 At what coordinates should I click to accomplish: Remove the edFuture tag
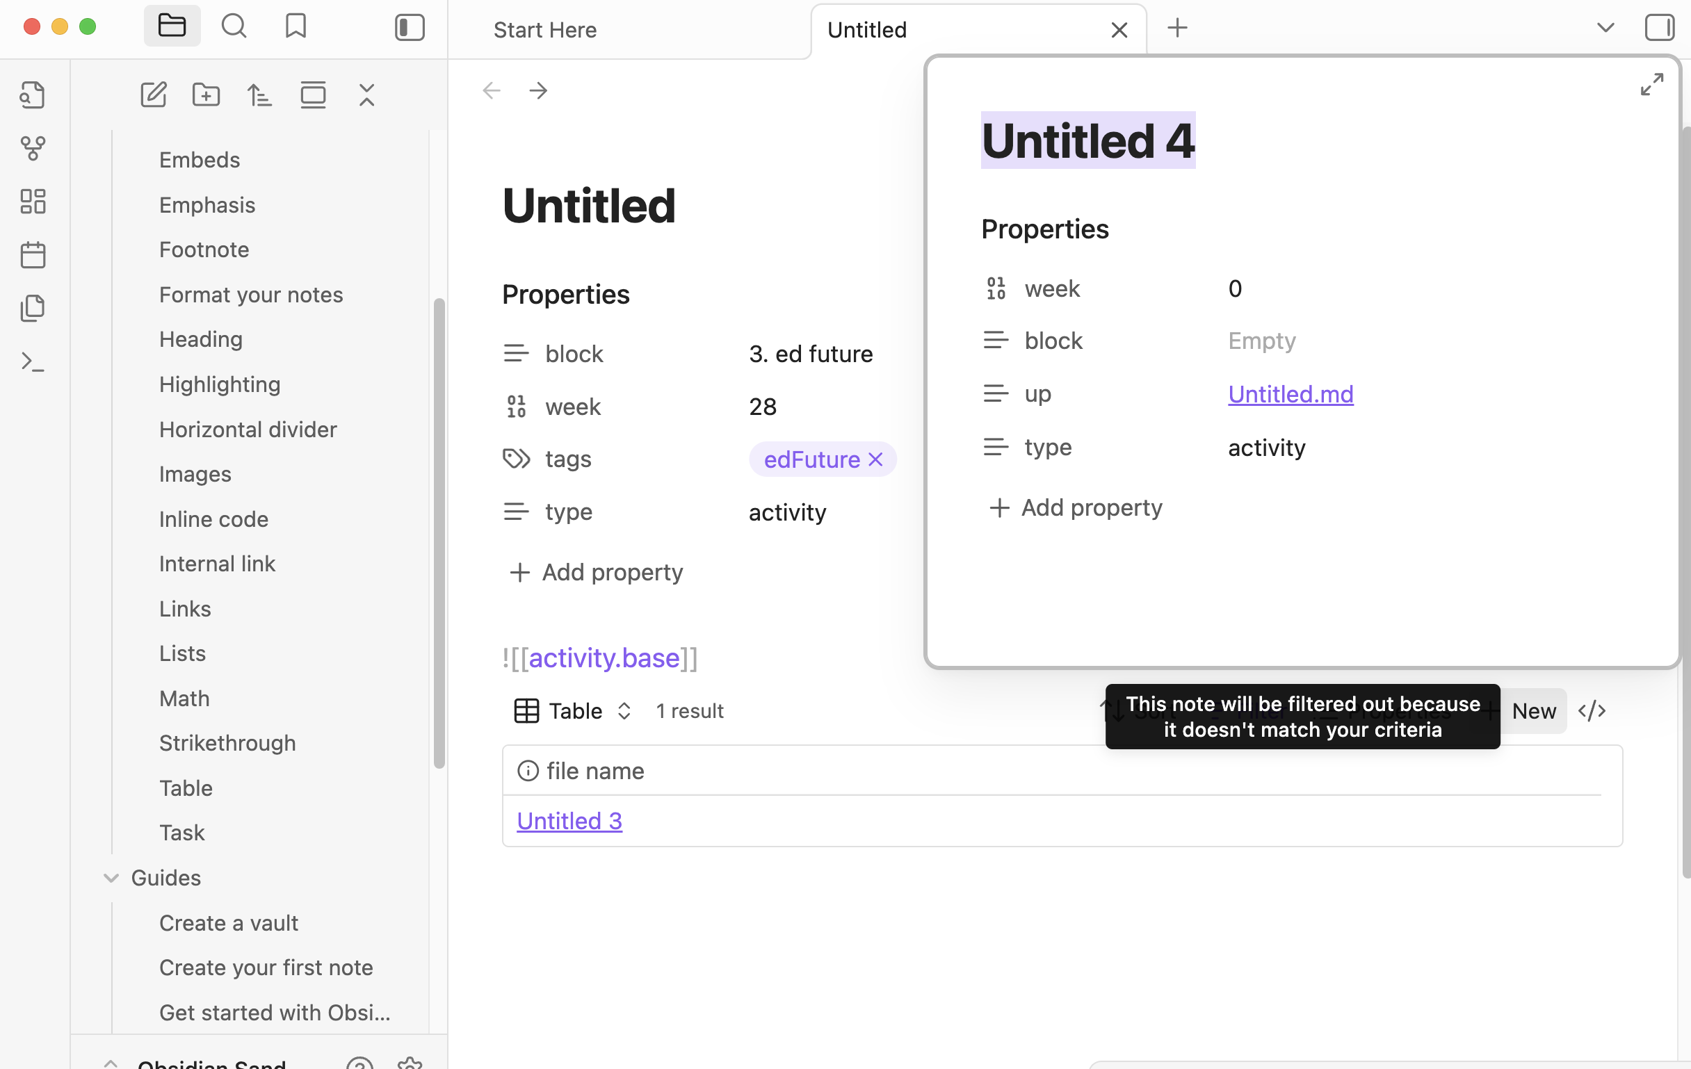[x=875, y=459]
